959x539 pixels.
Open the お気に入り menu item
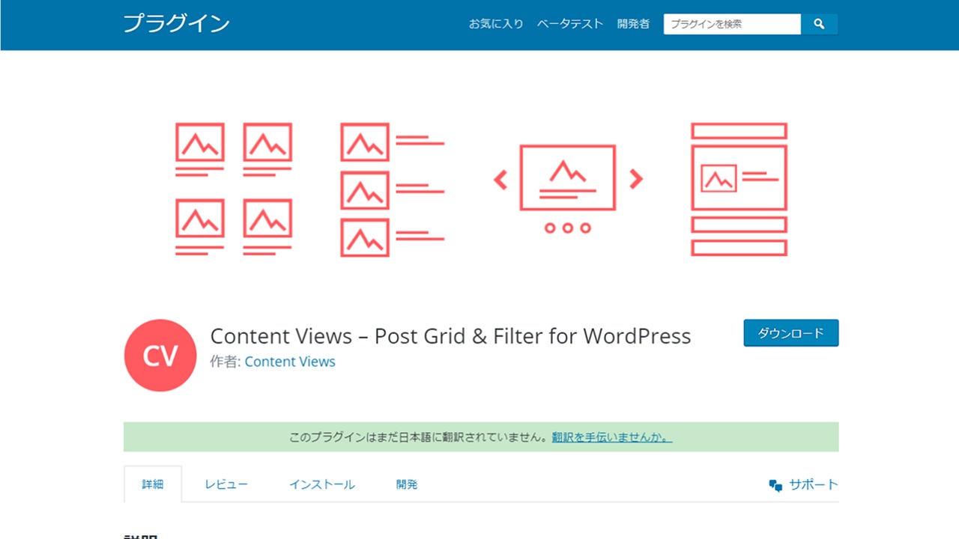tap(496, 24)
